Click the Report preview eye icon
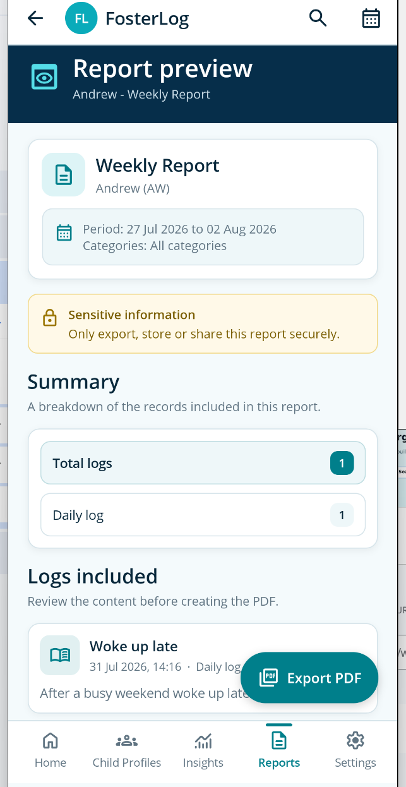This screenshot has width=406, height=787. (44, 78)
